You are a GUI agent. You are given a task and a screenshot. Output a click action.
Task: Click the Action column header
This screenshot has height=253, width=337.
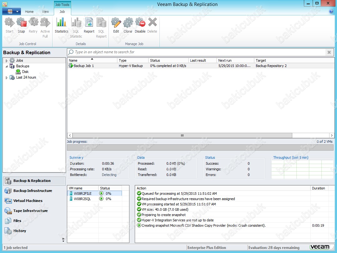[x=223, y=188]
